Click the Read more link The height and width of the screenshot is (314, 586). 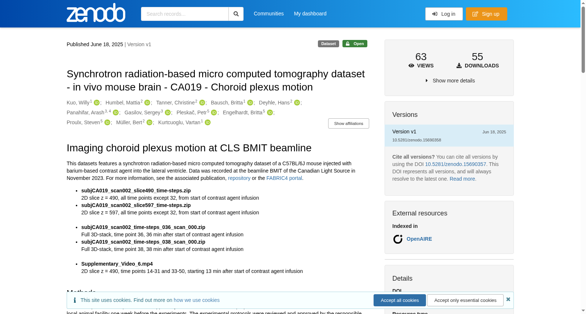click(462, 179)
